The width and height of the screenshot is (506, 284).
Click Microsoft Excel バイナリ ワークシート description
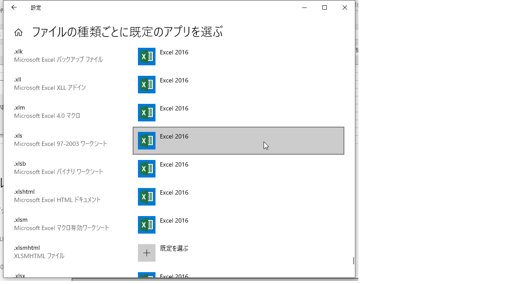click(x=58, y=172)
